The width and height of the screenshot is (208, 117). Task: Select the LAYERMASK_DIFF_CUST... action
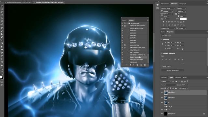pos(138,48)
